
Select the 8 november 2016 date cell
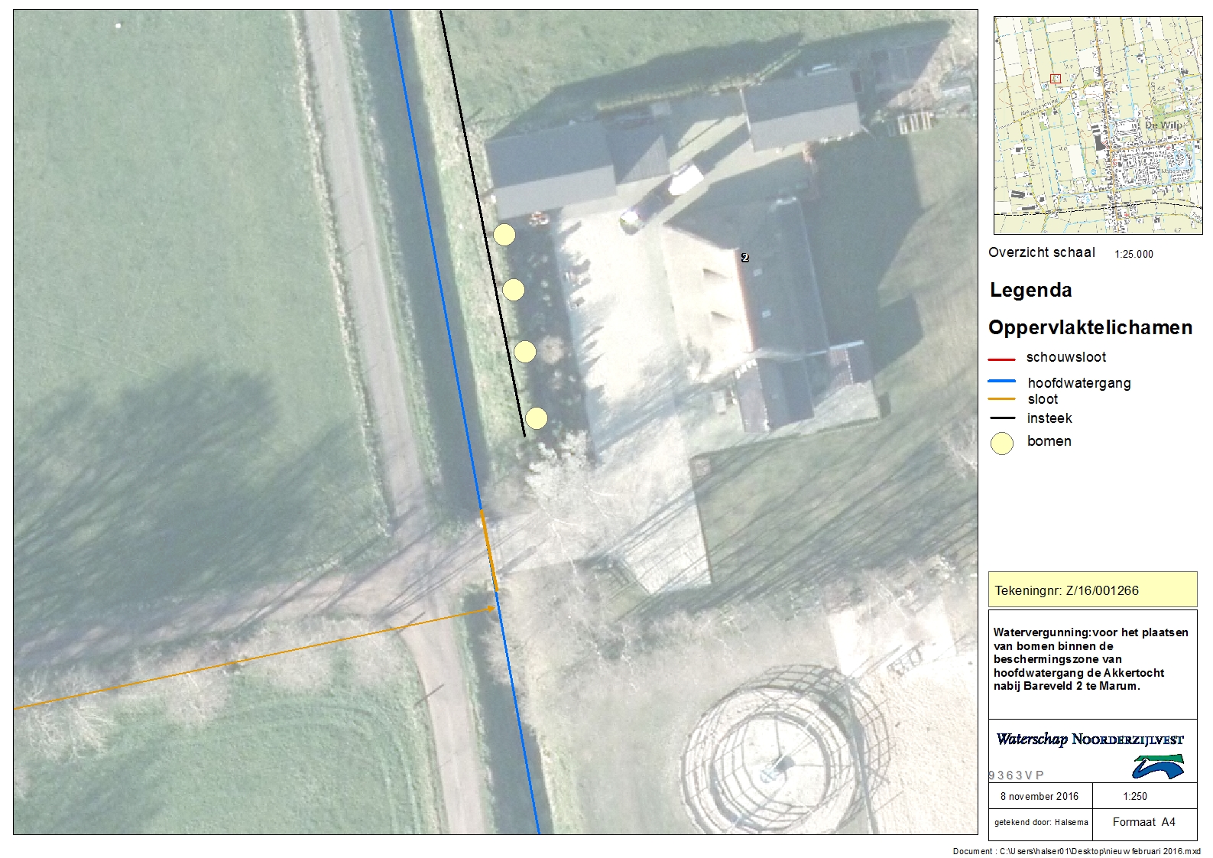point(1039,796)
